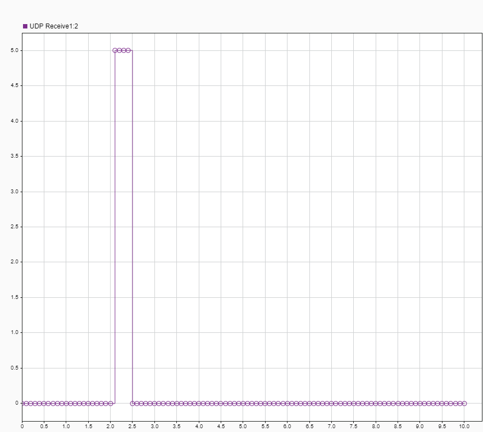Click the y-axis tick label 4.5
Image resolution: width=483 pixels, height=432 pixels.
14,85
